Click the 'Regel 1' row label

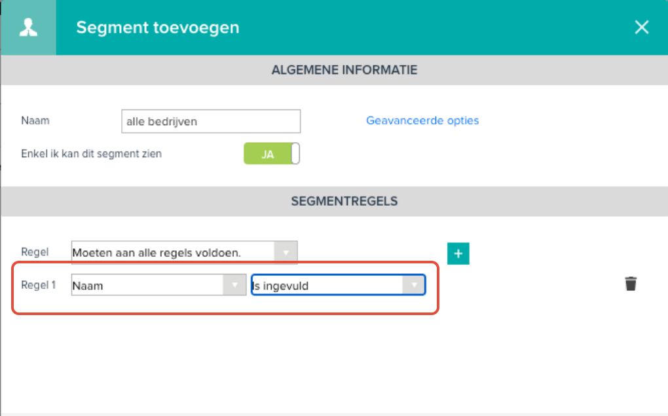coord(39,285)
